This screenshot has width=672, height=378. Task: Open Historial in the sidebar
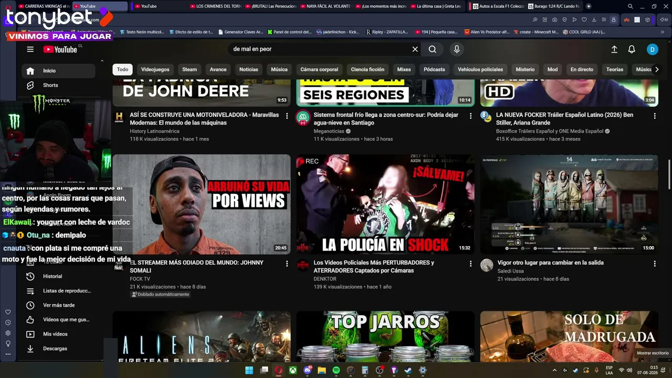[x=59, y=276]
